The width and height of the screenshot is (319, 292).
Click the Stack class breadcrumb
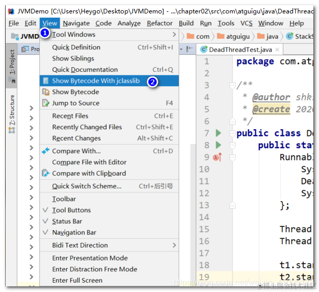click(x=299, y=36)
